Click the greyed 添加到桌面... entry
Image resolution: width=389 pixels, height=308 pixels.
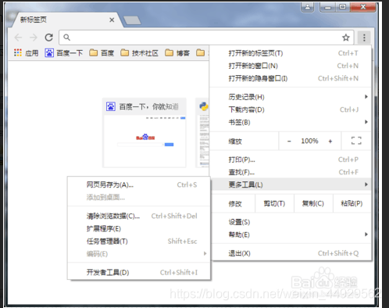pos(139,197)
